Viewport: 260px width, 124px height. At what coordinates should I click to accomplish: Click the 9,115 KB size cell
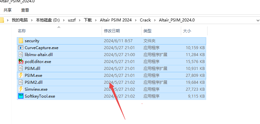[x=197, y=96]
